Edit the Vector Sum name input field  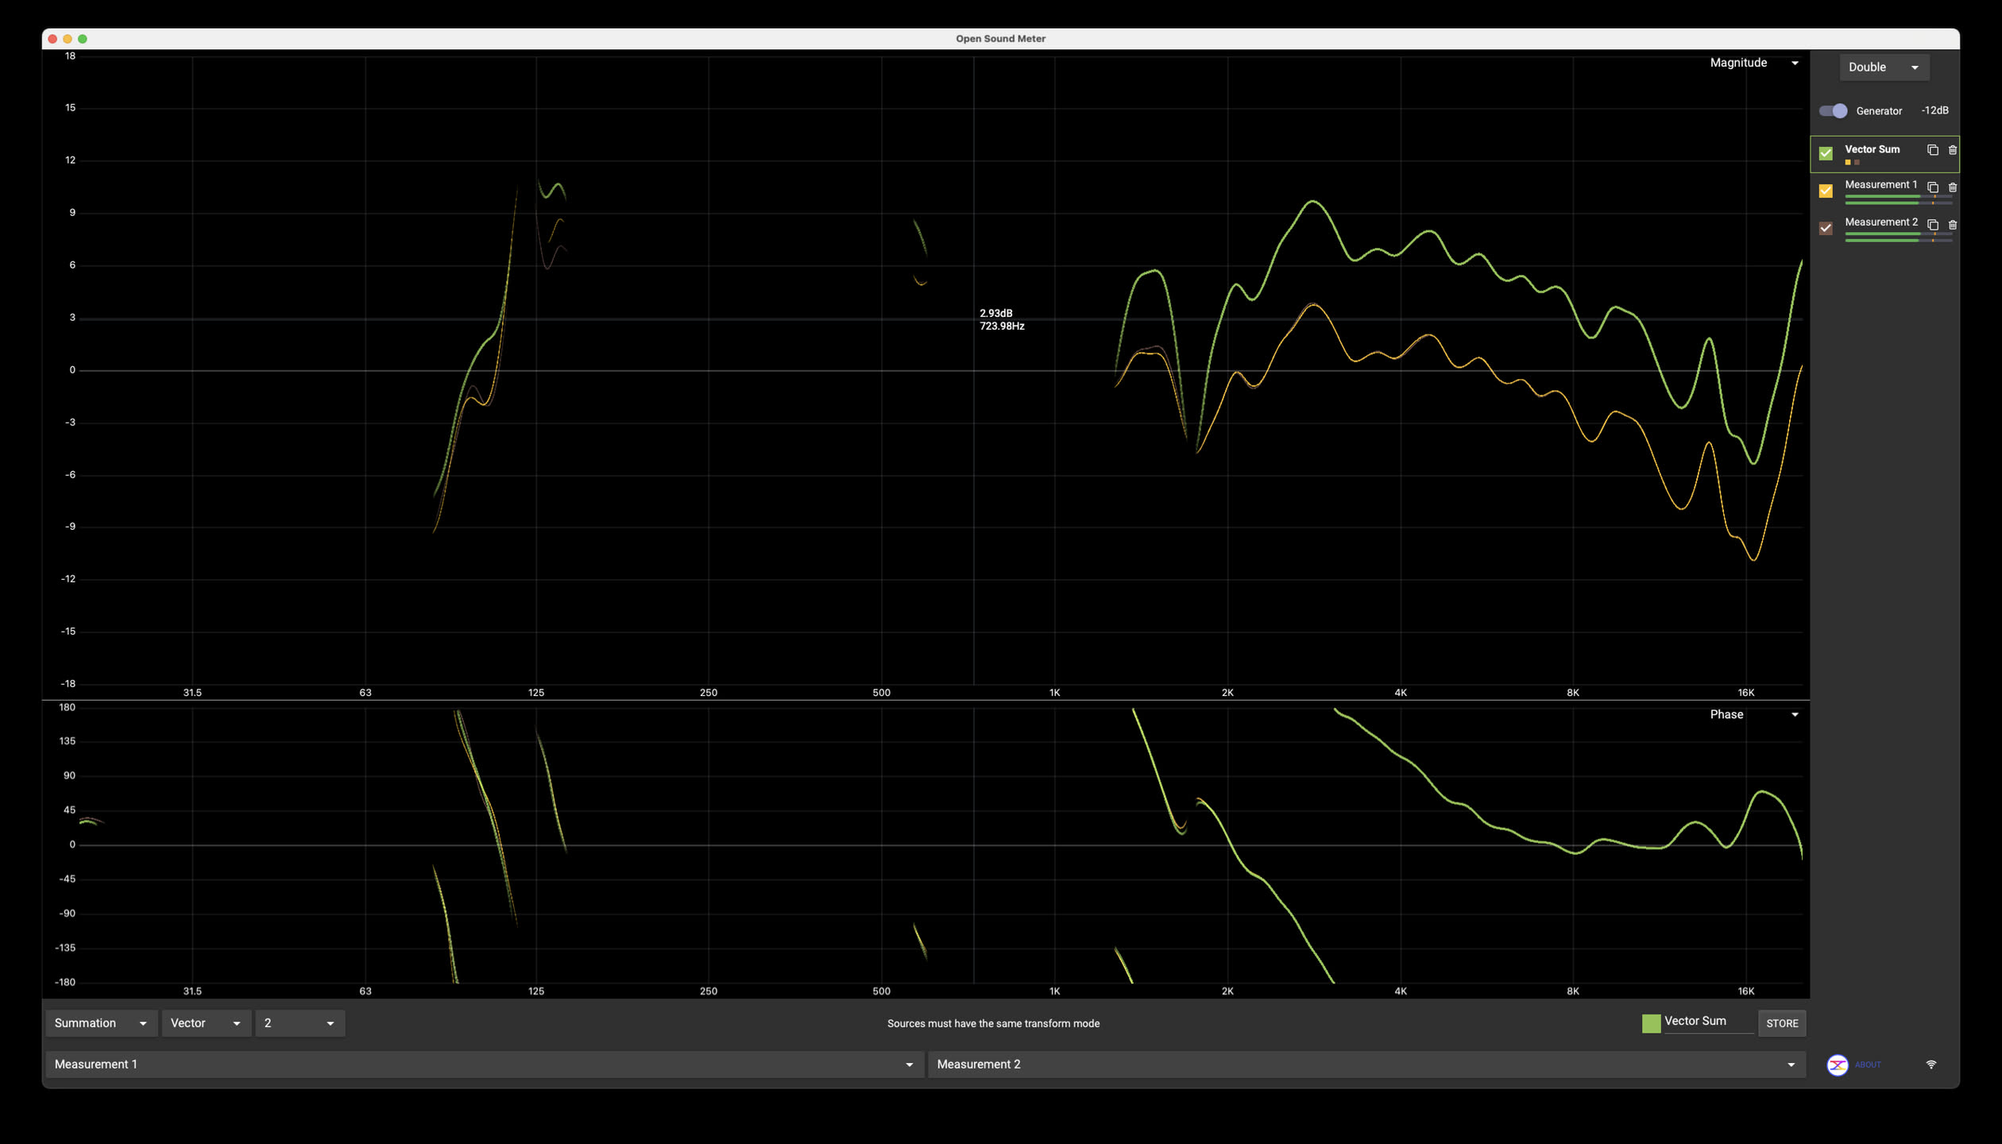tap(1708, 1022)
